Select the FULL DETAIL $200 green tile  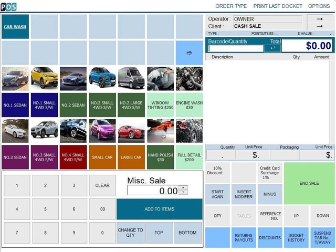click(x=189, y=157)
